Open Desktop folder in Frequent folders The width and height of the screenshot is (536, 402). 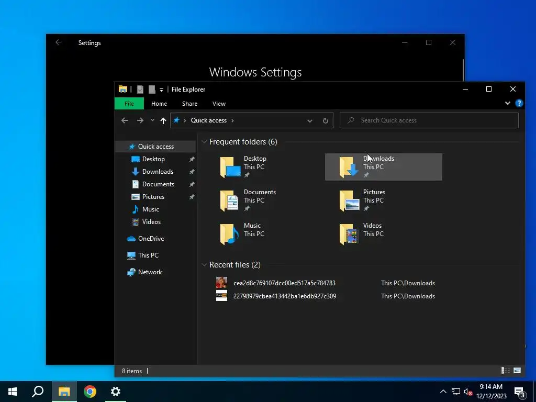coord(264,167)
